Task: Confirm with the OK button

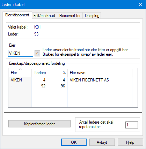Action: (74, 142)
